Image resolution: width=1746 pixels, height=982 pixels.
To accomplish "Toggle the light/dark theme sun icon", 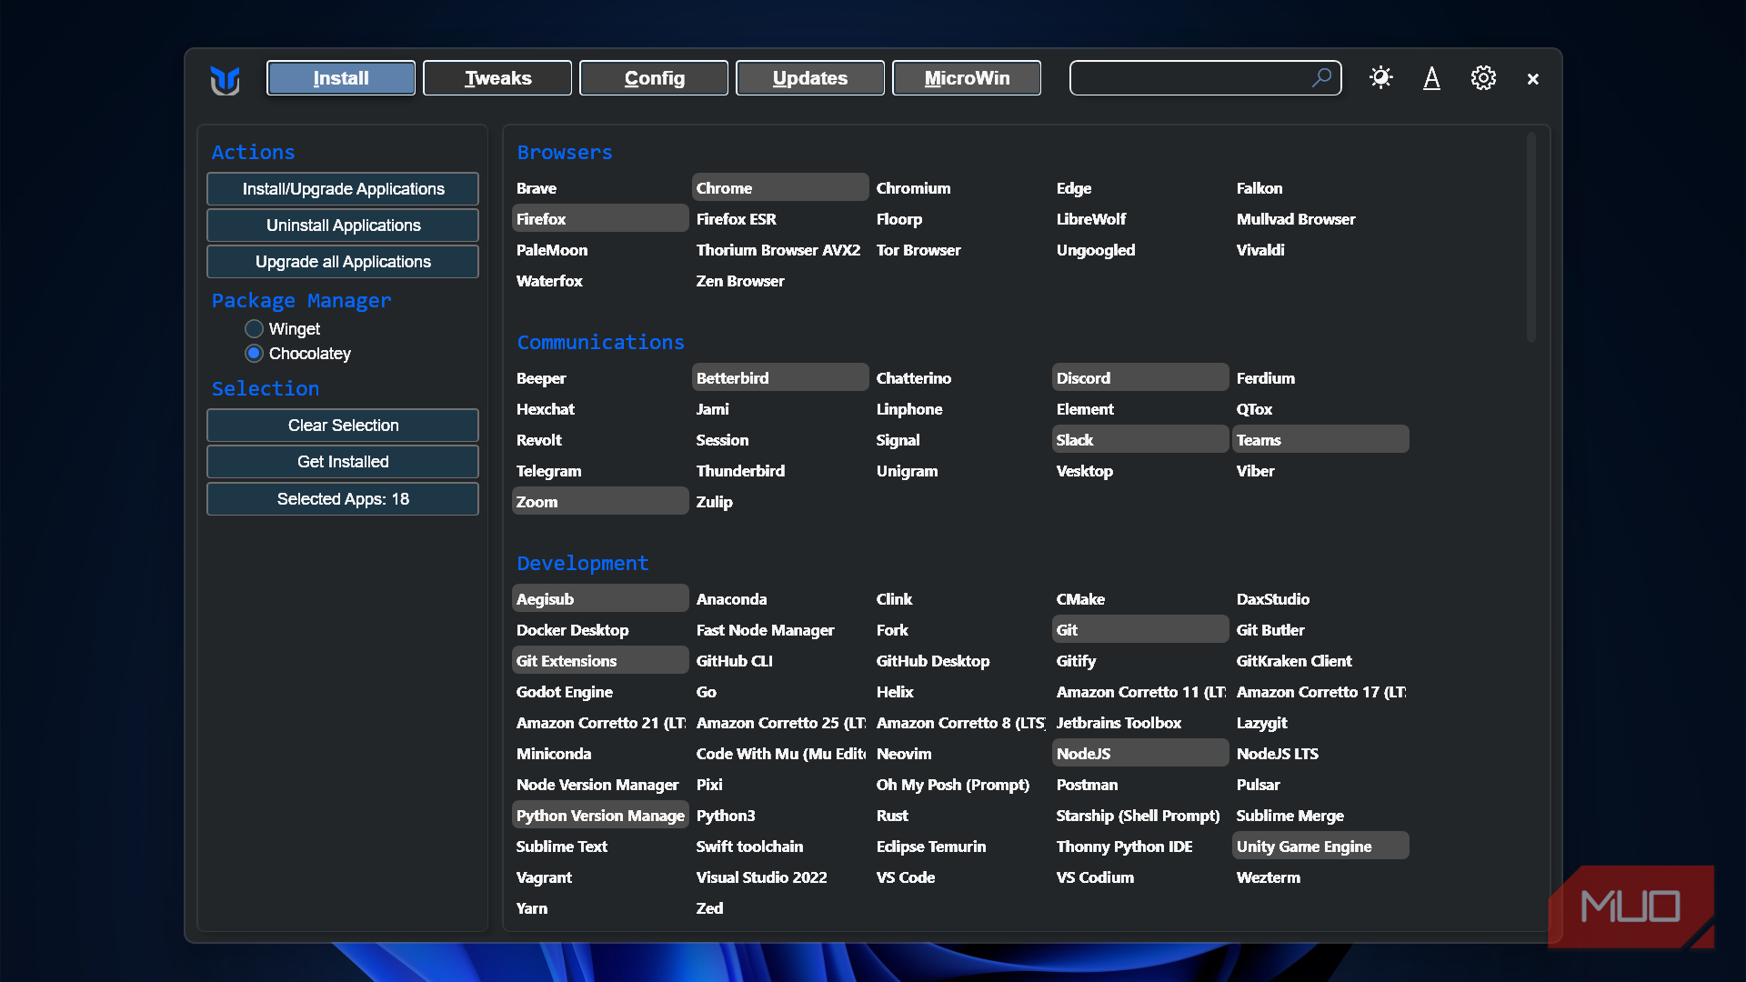I will pyautogui.click(x=1380, y=78).
